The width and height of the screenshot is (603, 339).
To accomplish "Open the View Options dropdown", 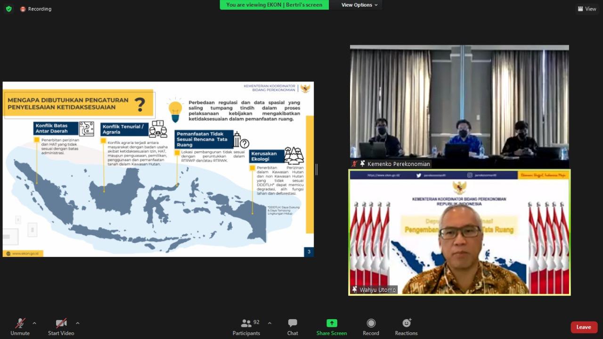I will coord(359,5).
